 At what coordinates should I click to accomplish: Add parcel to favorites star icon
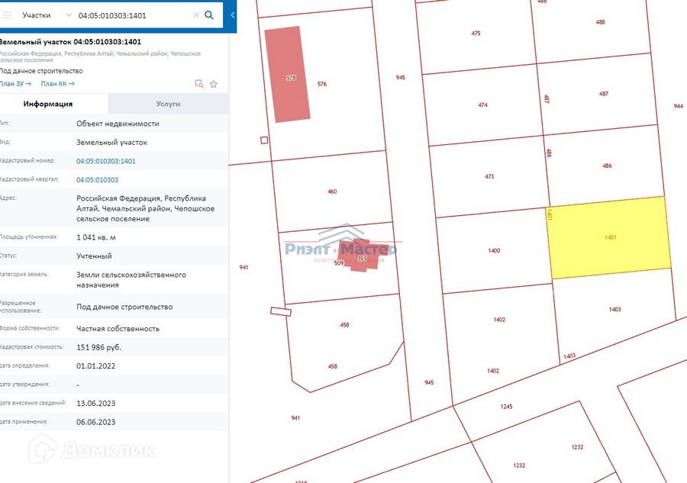(214, 84)
